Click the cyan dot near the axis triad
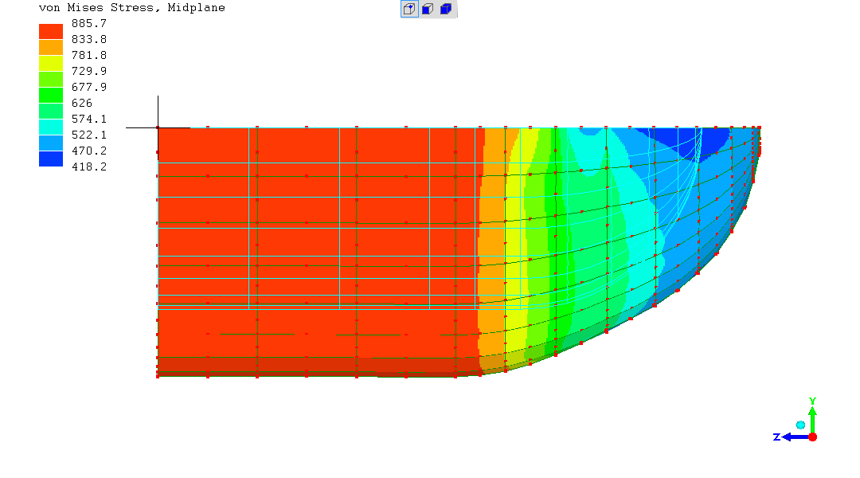Viewport: 860px width, 478px height. pos(800,425)
